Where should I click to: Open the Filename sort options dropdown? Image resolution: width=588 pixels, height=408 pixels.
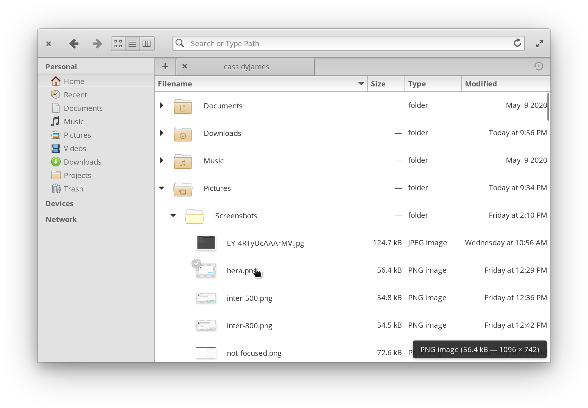(361, 84)
